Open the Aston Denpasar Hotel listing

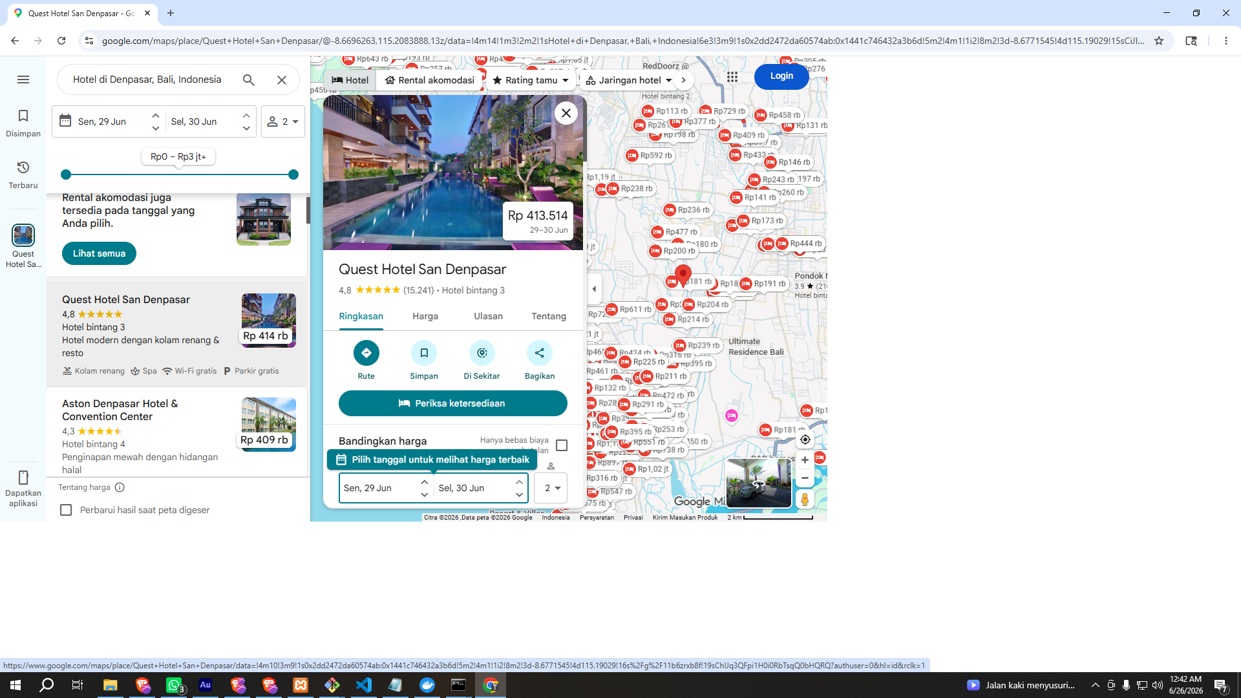(x=176, y=433)
